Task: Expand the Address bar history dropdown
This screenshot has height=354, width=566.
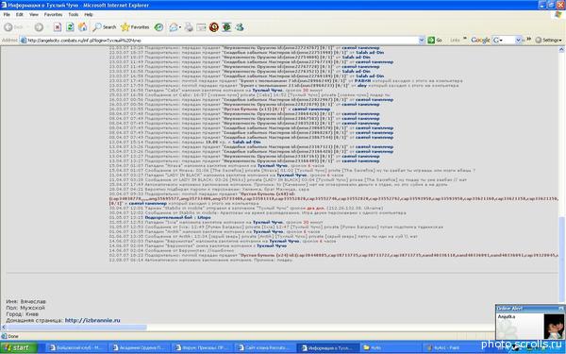Action: pyautogui.click(x=422, y=41)
